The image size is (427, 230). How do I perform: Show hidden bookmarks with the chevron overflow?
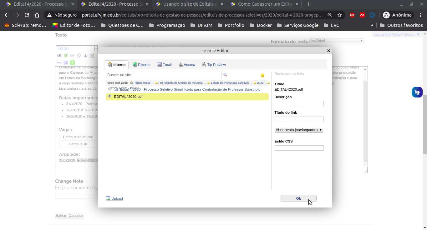pos(372,25)
